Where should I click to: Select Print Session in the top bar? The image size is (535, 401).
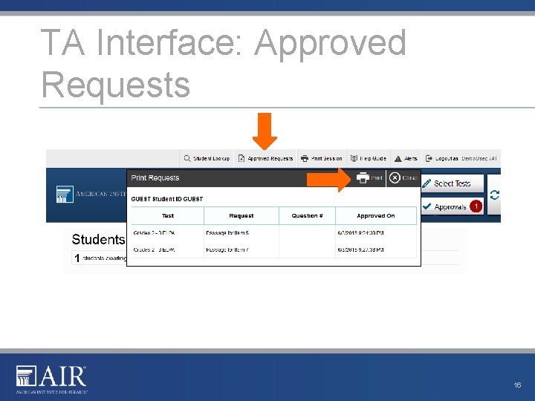(322, 159)
